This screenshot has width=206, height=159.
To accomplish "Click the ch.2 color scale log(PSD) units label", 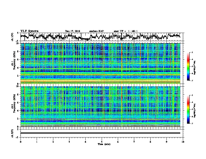I will coord(195,110).
